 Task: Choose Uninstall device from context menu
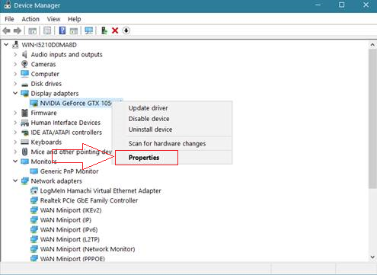(150, 130)
